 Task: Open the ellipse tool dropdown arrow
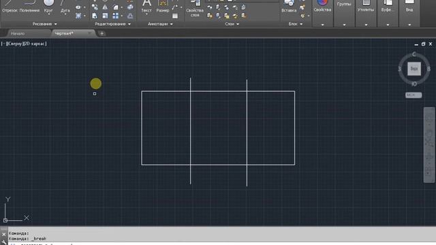click(x=84, y=7)
